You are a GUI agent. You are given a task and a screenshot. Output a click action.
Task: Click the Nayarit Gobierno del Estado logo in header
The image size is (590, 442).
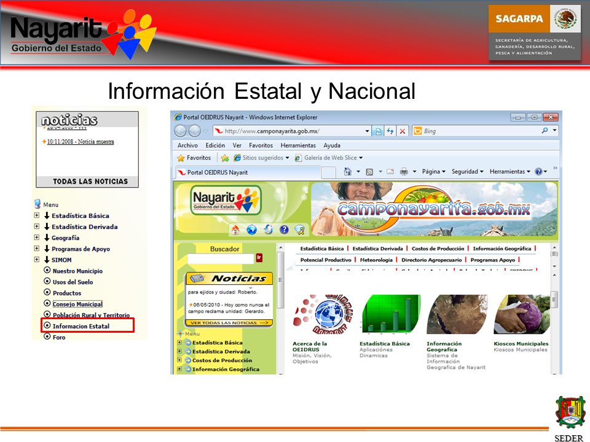83,34
